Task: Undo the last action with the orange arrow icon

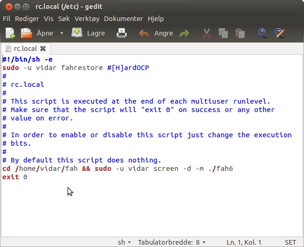Action: click(144, 34)
